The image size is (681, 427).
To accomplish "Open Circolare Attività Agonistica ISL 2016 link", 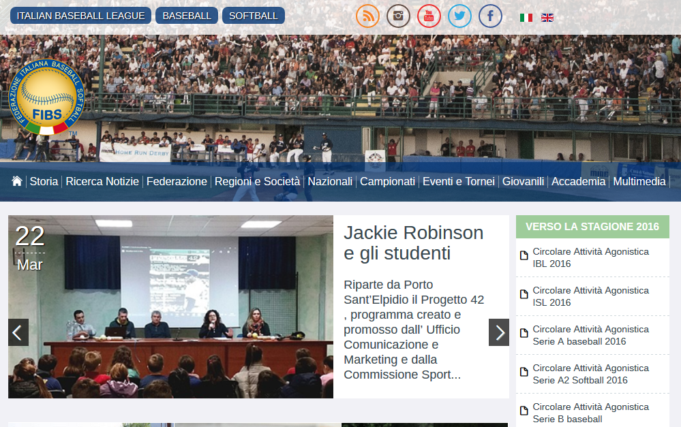I will tap(590, 296).
